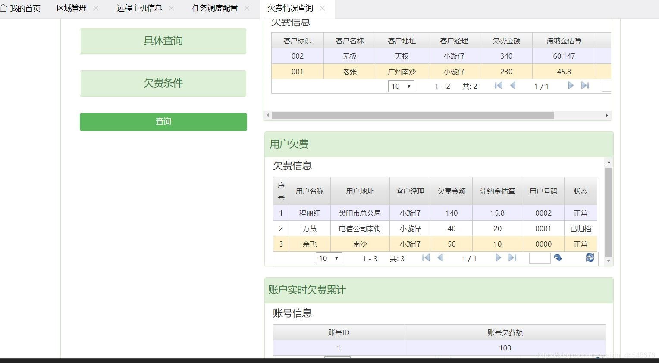This screenshot has height=363, width=659.
Task: Click the 账户实时欠费累计 panel header
Action: (439, 290)
